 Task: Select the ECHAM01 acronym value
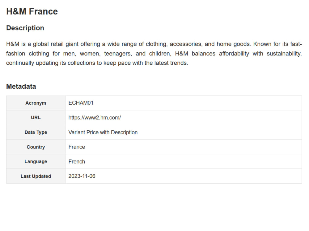pos(81,103)
